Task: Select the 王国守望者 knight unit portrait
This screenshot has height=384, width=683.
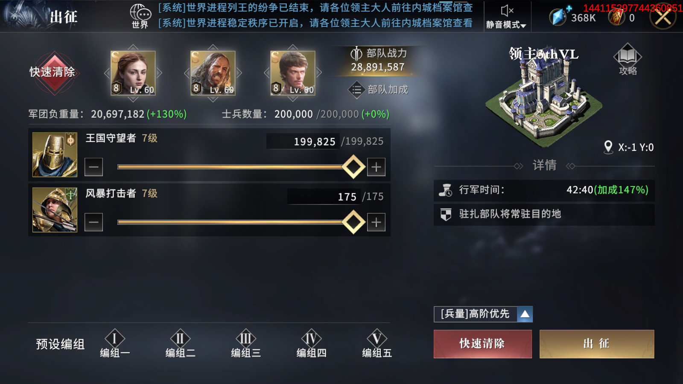Action: point(55,154)
